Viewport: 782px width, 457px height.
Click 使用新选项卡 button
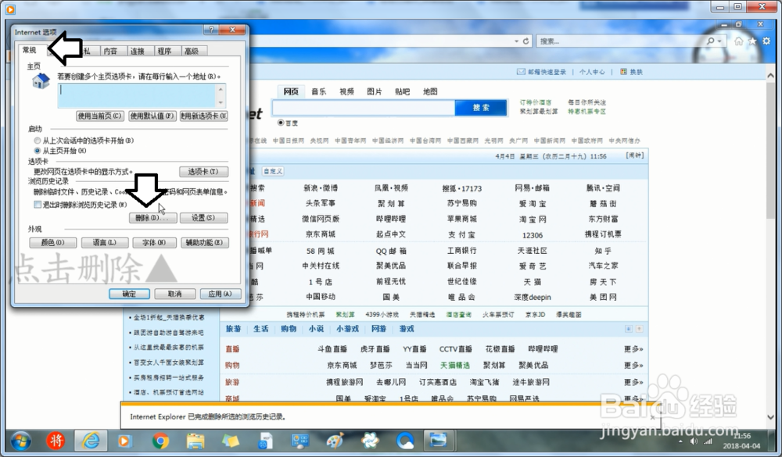[x=203, y=116]
